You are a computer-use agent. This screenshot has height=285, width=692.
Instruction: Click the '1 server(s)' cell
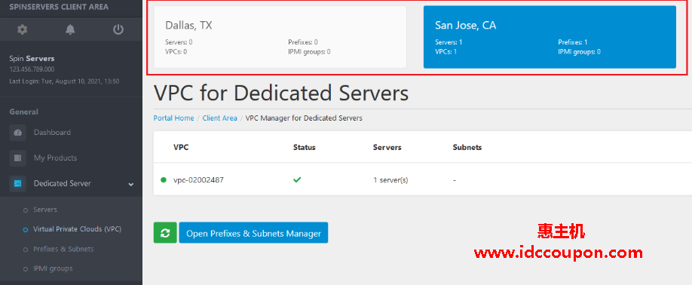coord(390,180)
